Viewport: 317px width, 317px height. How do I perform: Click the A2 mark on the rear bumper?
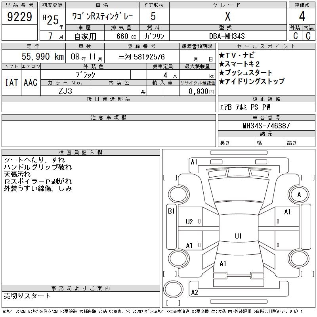coord(194,292)
